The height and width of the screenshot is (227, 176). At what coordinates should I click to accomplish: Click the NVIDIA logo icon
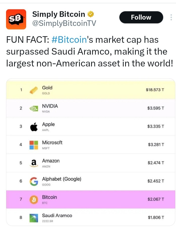pos(34,108)
